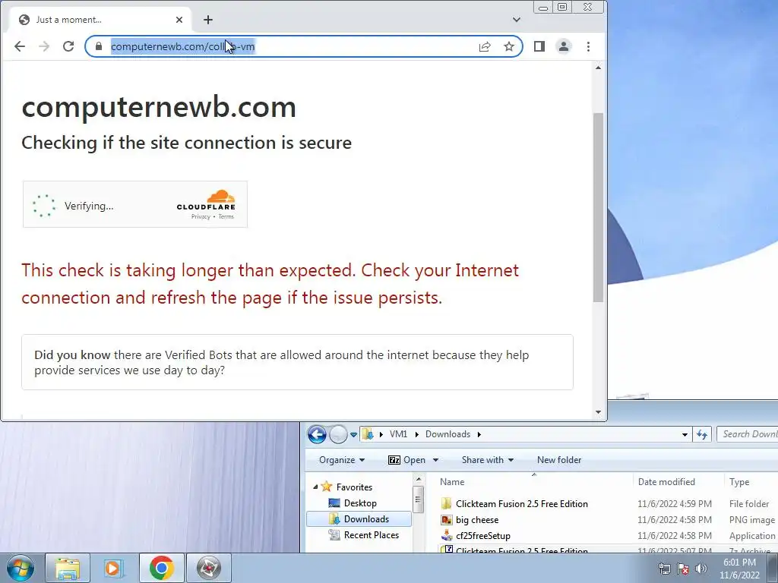Open Explorer recent pages dropdown
Viewport: 778px width, 583px height.
tap(353, 435)
